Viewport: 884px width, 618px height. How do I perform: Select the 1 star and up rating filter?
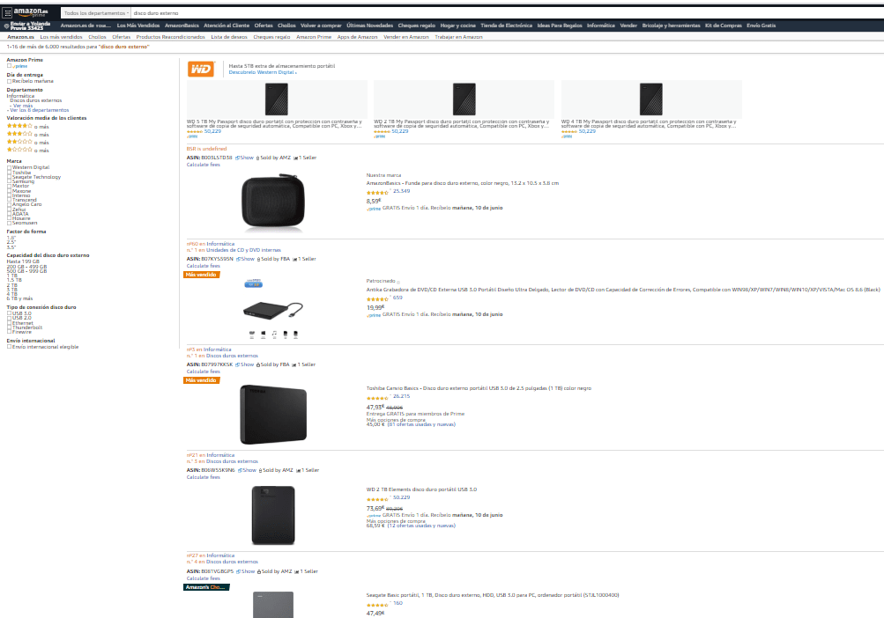click(x=21, y=150)
